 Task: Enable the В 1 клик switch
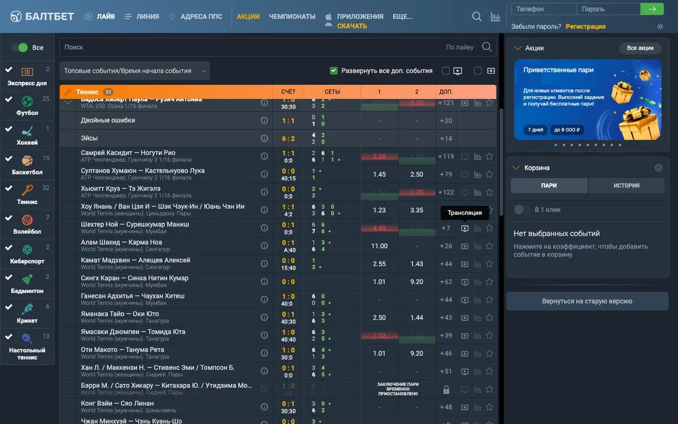[x=521, y=210]
